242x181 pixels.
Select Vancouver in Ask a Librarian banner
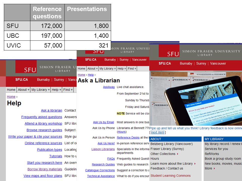[139, 60]
